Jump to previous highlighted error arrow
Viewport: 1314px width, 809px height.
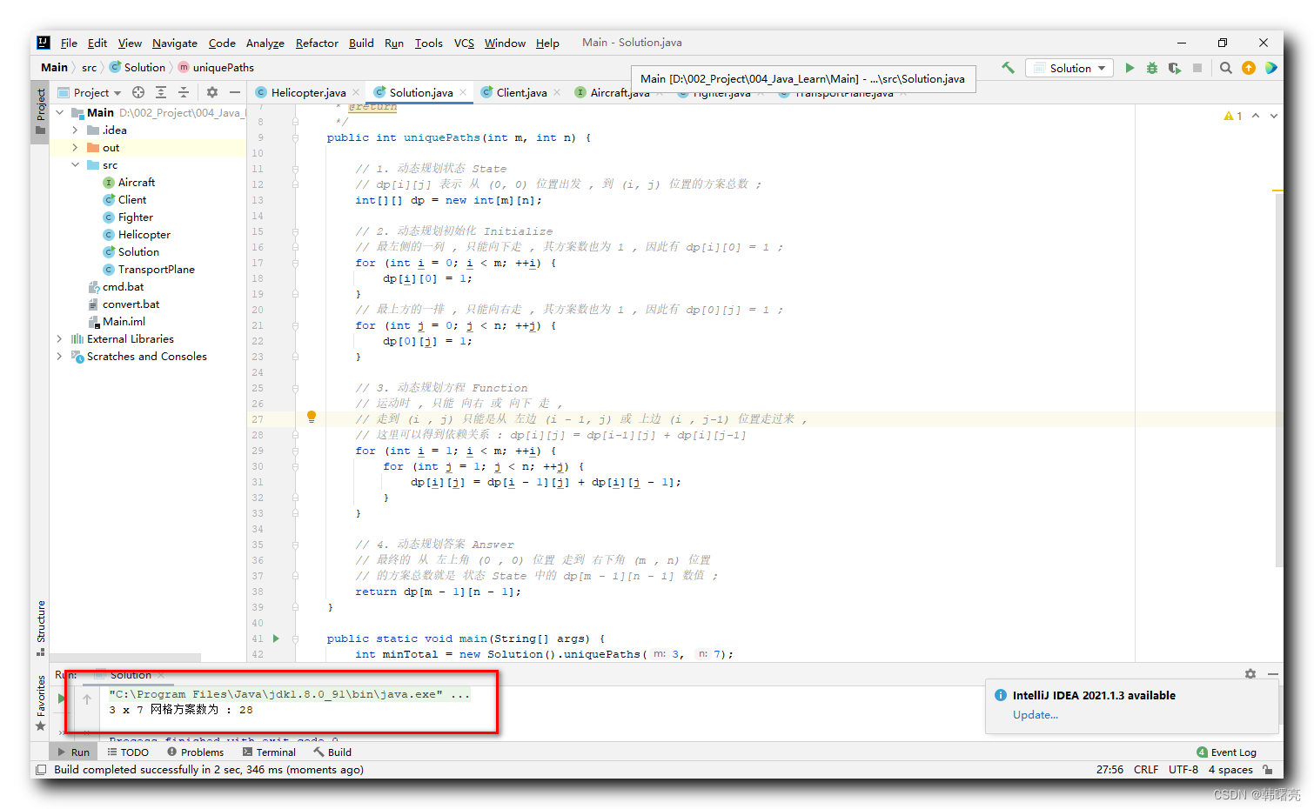click(1256, 116)
